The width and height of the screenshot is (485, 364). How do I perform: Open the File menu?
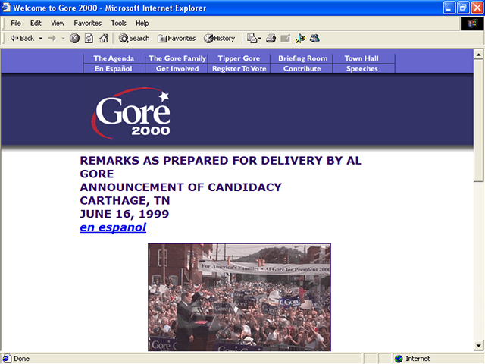(16, 24)
